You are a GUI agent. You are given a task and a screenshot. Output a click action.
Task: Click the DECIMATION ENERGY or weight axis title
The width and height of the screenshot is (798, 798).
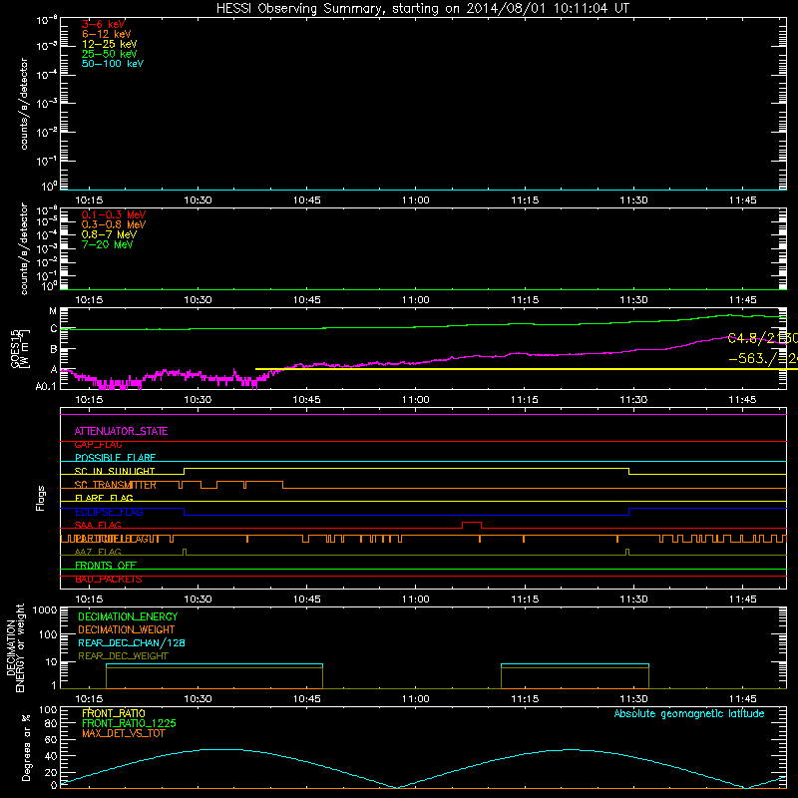[15, 647]
